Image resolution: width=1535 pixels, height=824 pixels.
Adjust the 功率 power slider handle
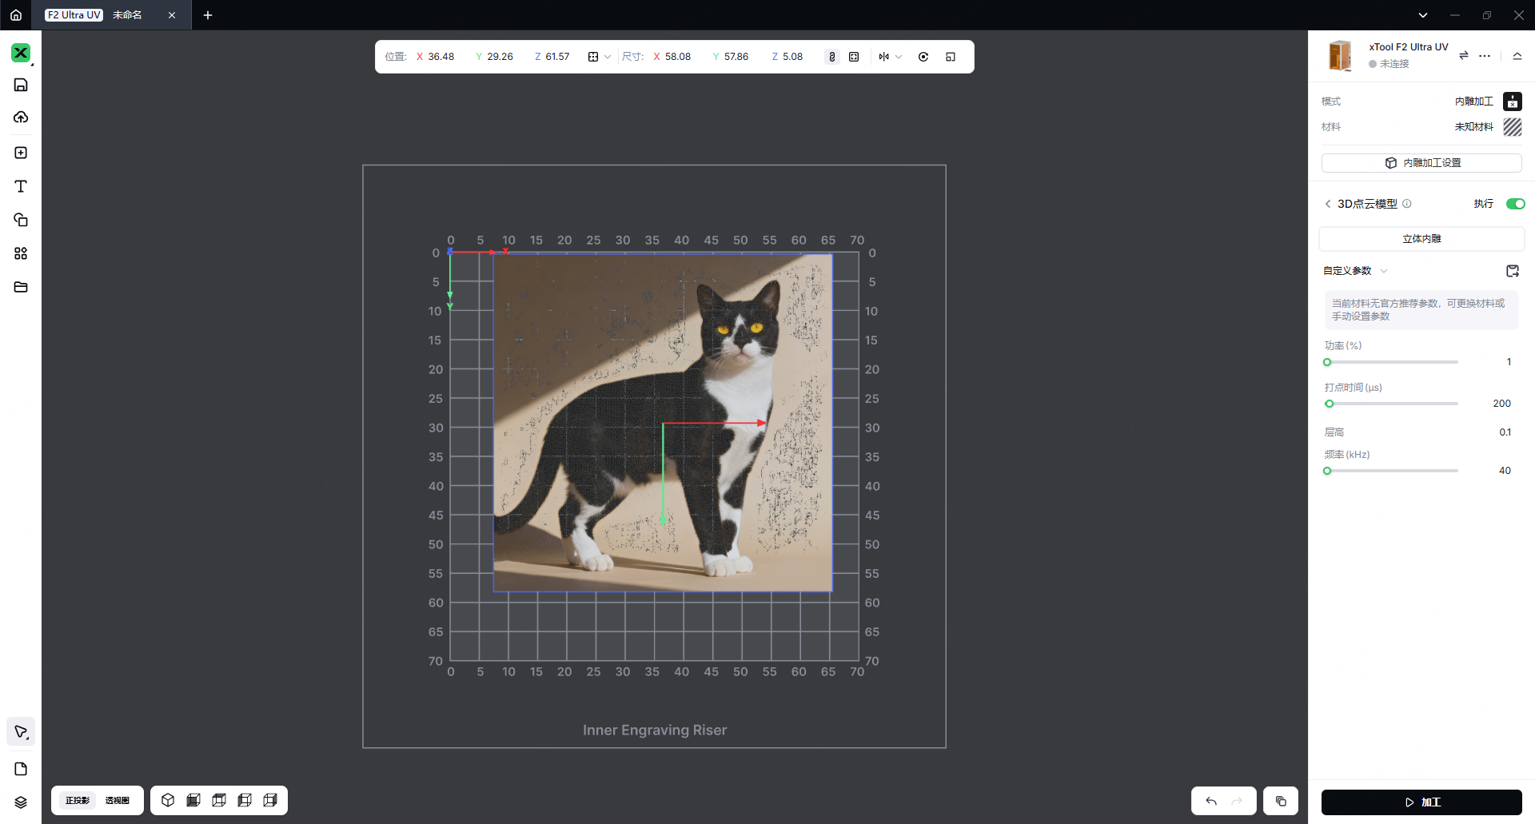pos(1327,362)
